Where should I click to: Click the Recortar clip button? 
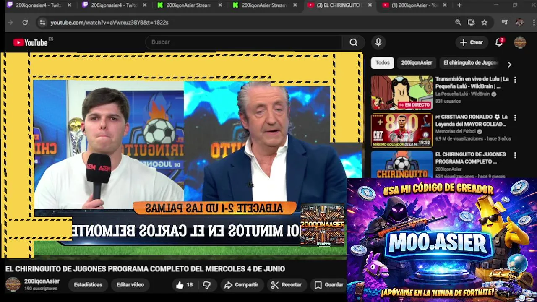pos(287,285)
